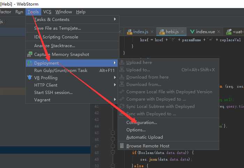Viewport: 244px width, 168px height.
Task: Choose Start SSH session
Action: 72,93
